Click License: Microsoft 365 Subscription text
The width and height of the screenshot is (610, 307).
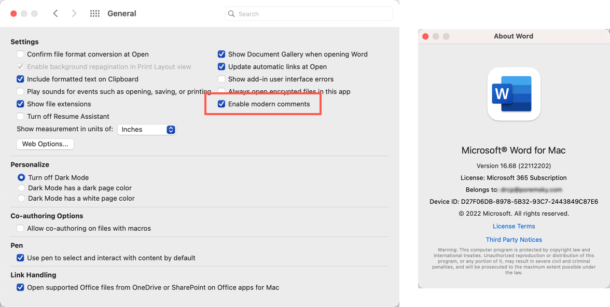514,178
